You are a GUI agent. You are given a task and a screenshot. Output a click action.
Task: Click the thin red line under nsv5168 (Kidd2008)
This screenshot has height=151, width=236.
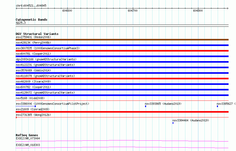pos(122,100)
